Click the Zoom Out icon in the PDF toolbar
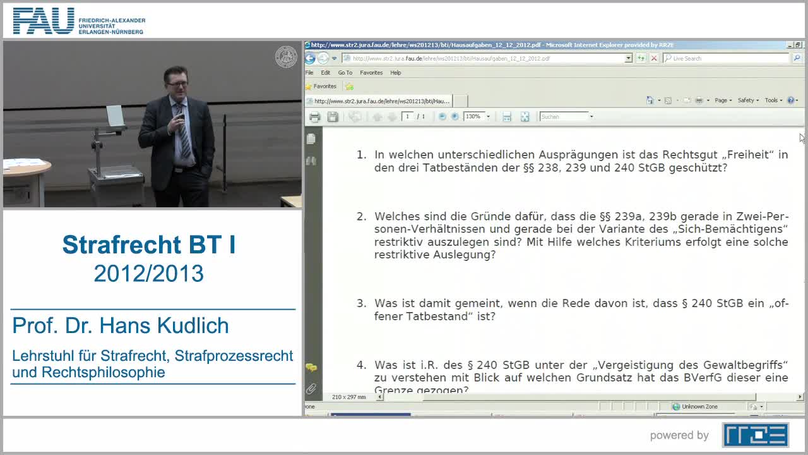Viewport: 808px width, 455px height. [x=443, y=116]
